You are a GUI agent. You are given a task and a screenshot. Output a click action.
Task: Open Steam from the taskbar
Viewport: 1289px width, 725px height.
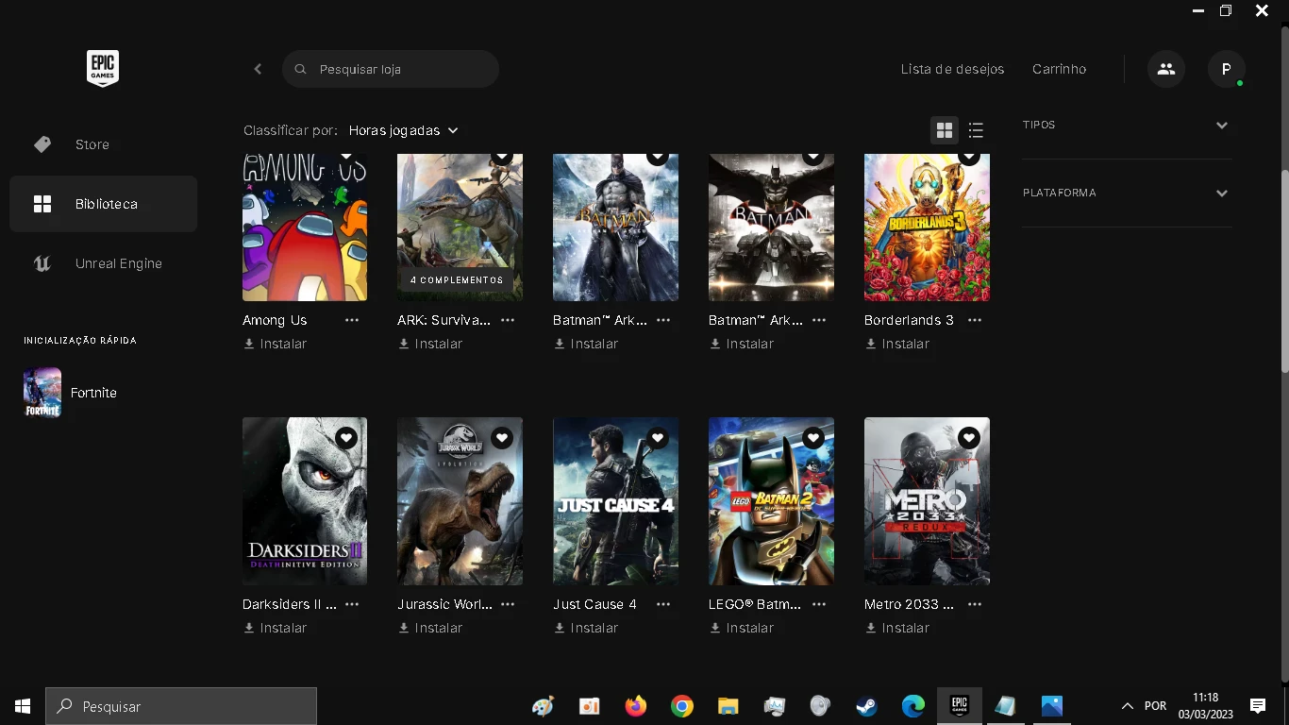click(866, 706)
